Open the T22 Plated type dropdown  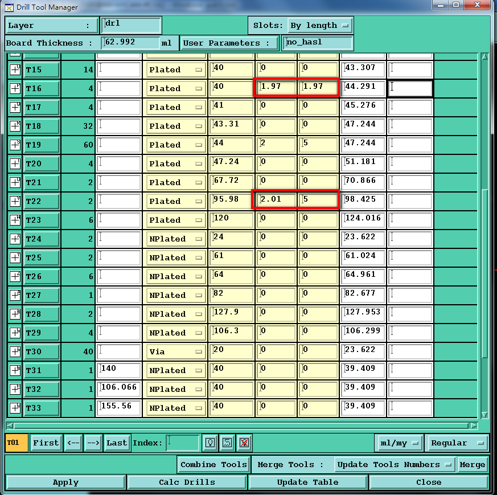pyautogui.click(x=175, y=202)
